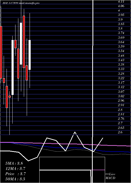131x183 pixels.
Task: Click the Price : 3.7 value line
Action: 15,174
